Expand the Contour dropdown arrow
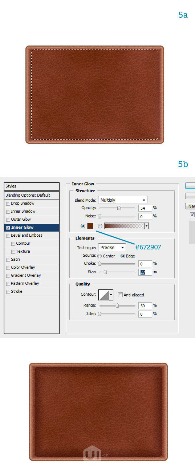This screenshot has height=469, width=195. (111, 295)
